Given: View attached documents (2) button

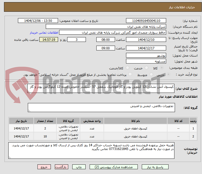Looking at the screenshot, I should (114, 167).
